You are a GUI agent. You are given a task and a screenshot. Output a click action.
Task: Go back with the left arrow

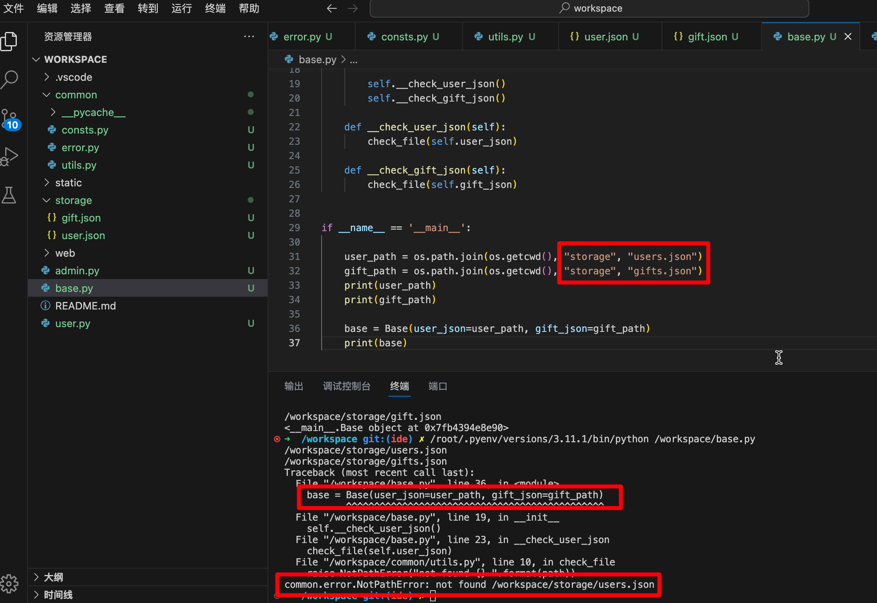332,8
